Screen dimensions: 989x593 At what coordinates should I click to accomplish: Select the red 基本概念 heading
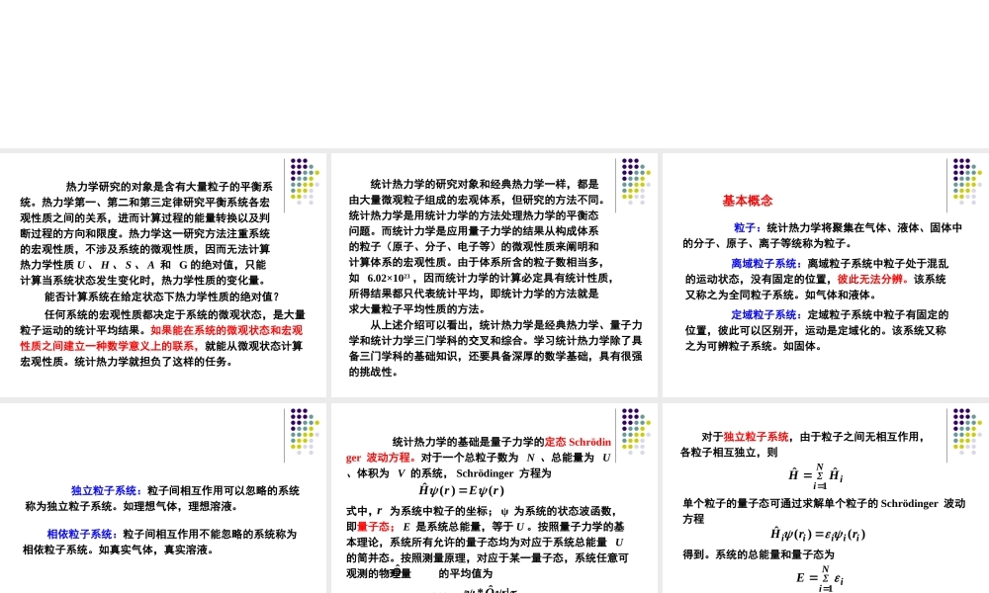tap(748, 201)
